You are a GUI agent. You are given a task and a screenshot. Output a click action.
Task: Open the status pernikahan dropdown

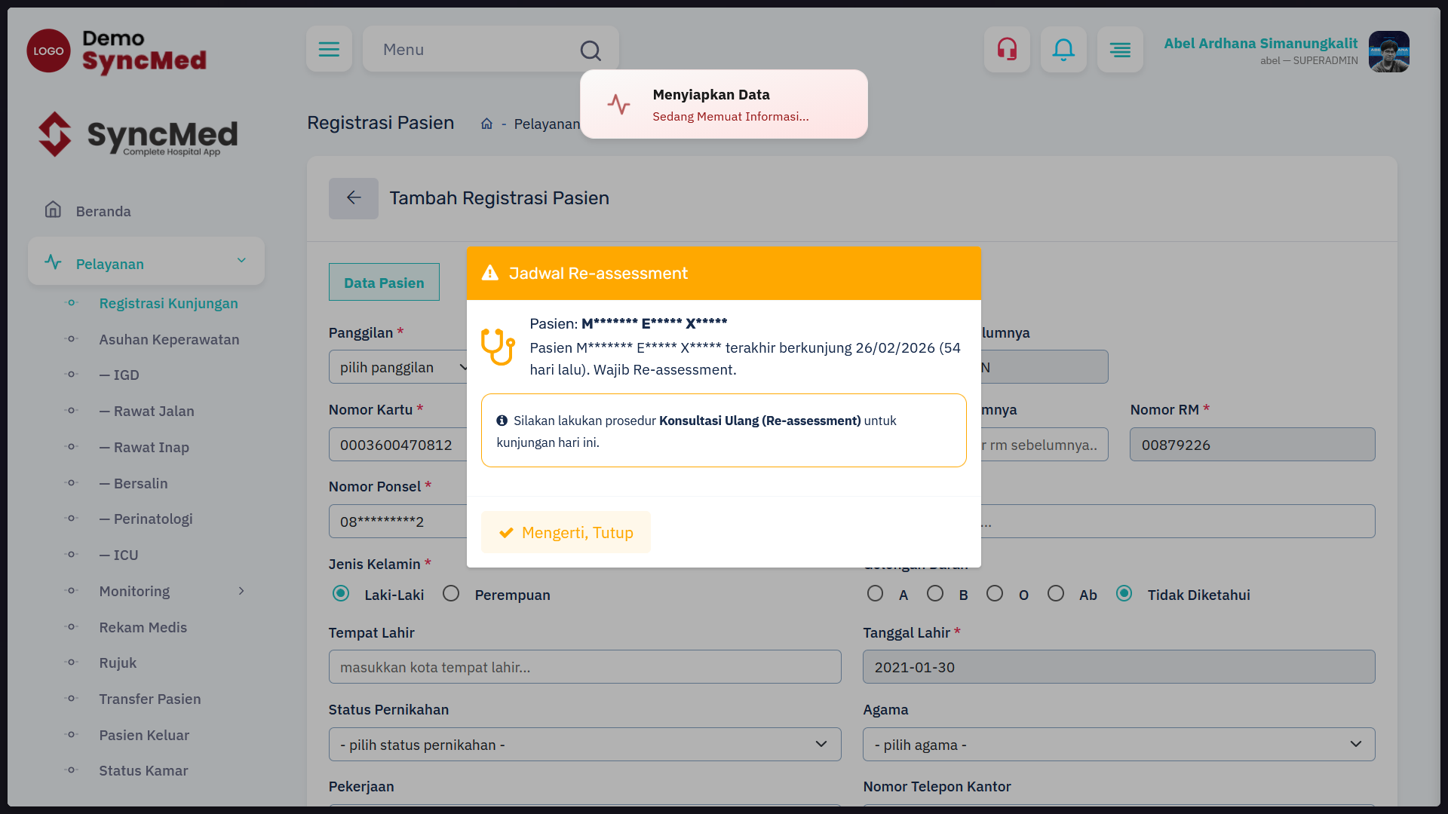584,745
